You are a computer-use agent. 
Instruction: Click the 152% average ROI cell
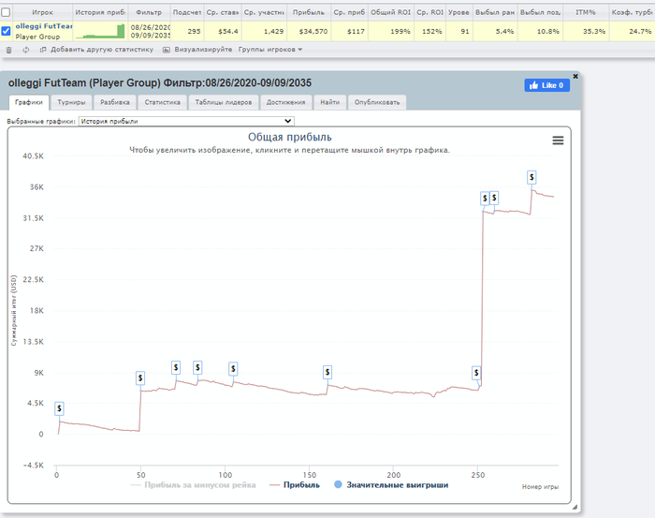[x=429, y=31]
